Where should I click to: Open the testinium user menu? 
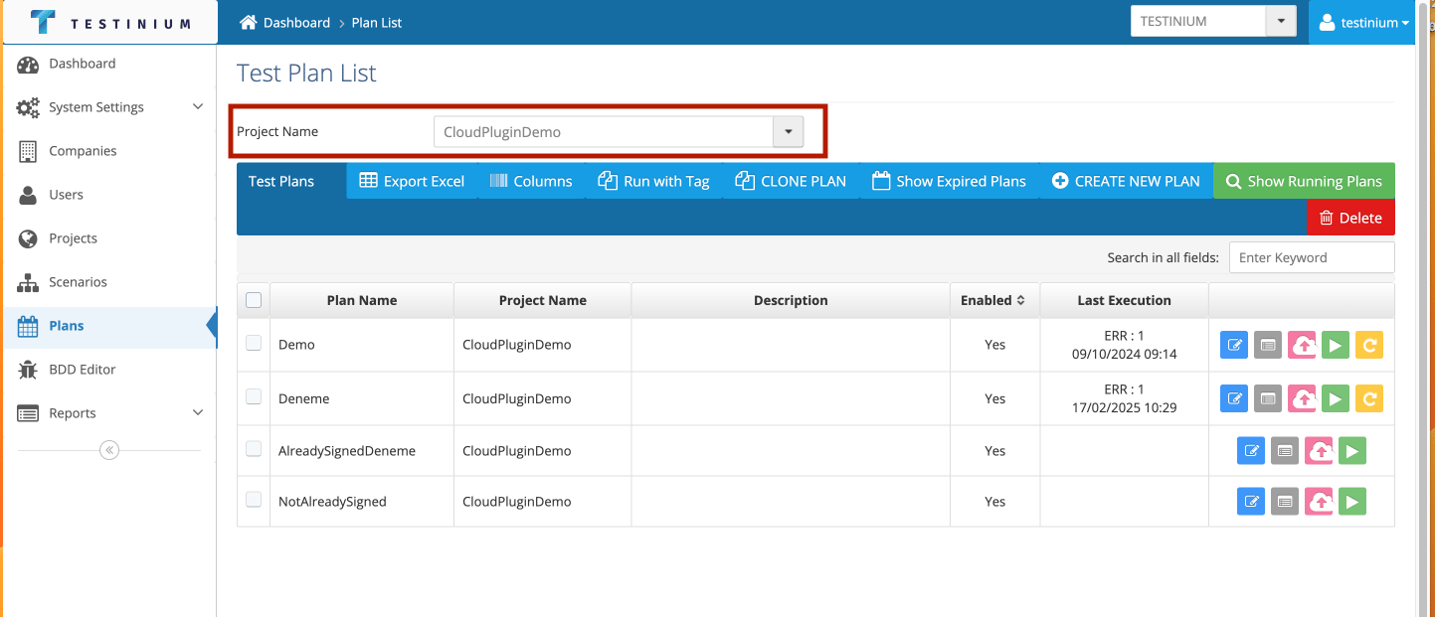pyautogui.click(x=1364, y=22)
